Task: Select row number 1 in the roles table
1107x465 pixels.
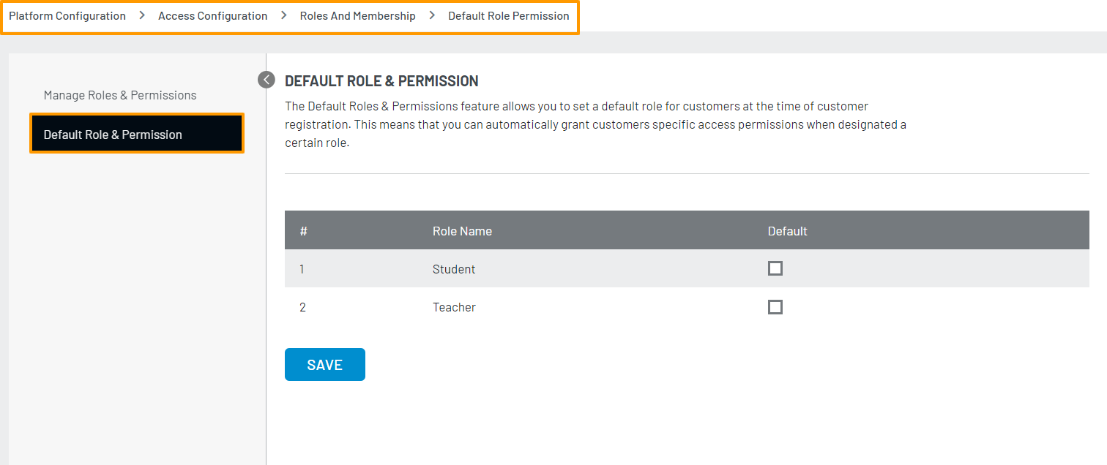Action: click(x=302, y=268)
